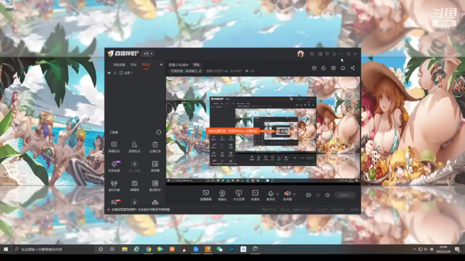This screenshot has height=261, width=465.
Task: Open the mode switcher pill next to the logo
Action: click(x=148, y=53)
